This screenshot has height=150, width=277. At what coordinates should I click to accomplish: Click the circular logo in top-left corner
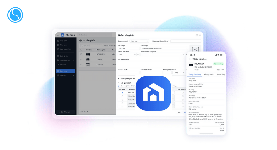(15, 15)
